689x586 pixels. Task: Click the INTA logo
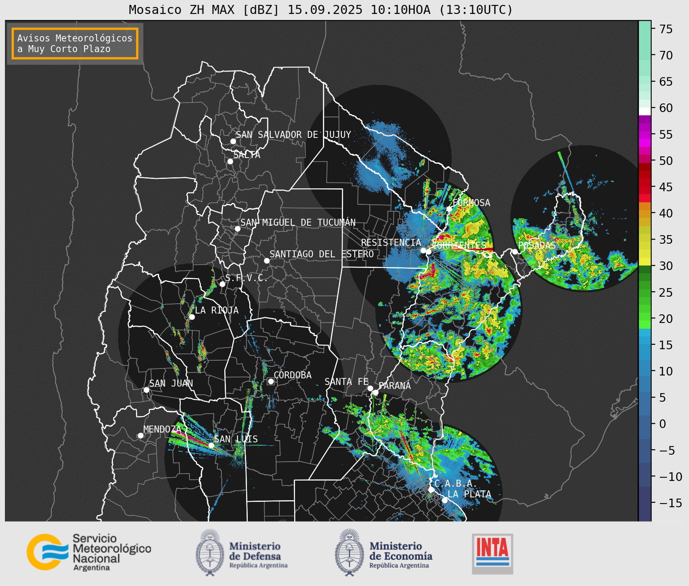[x=493, y=554]
